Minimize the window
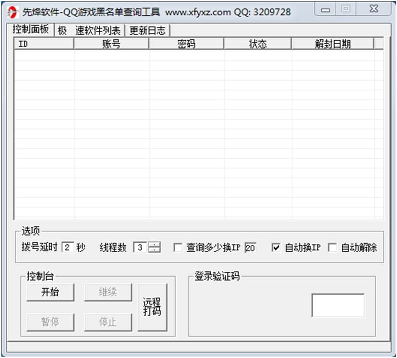397x358 pixels. coord(325,10)
